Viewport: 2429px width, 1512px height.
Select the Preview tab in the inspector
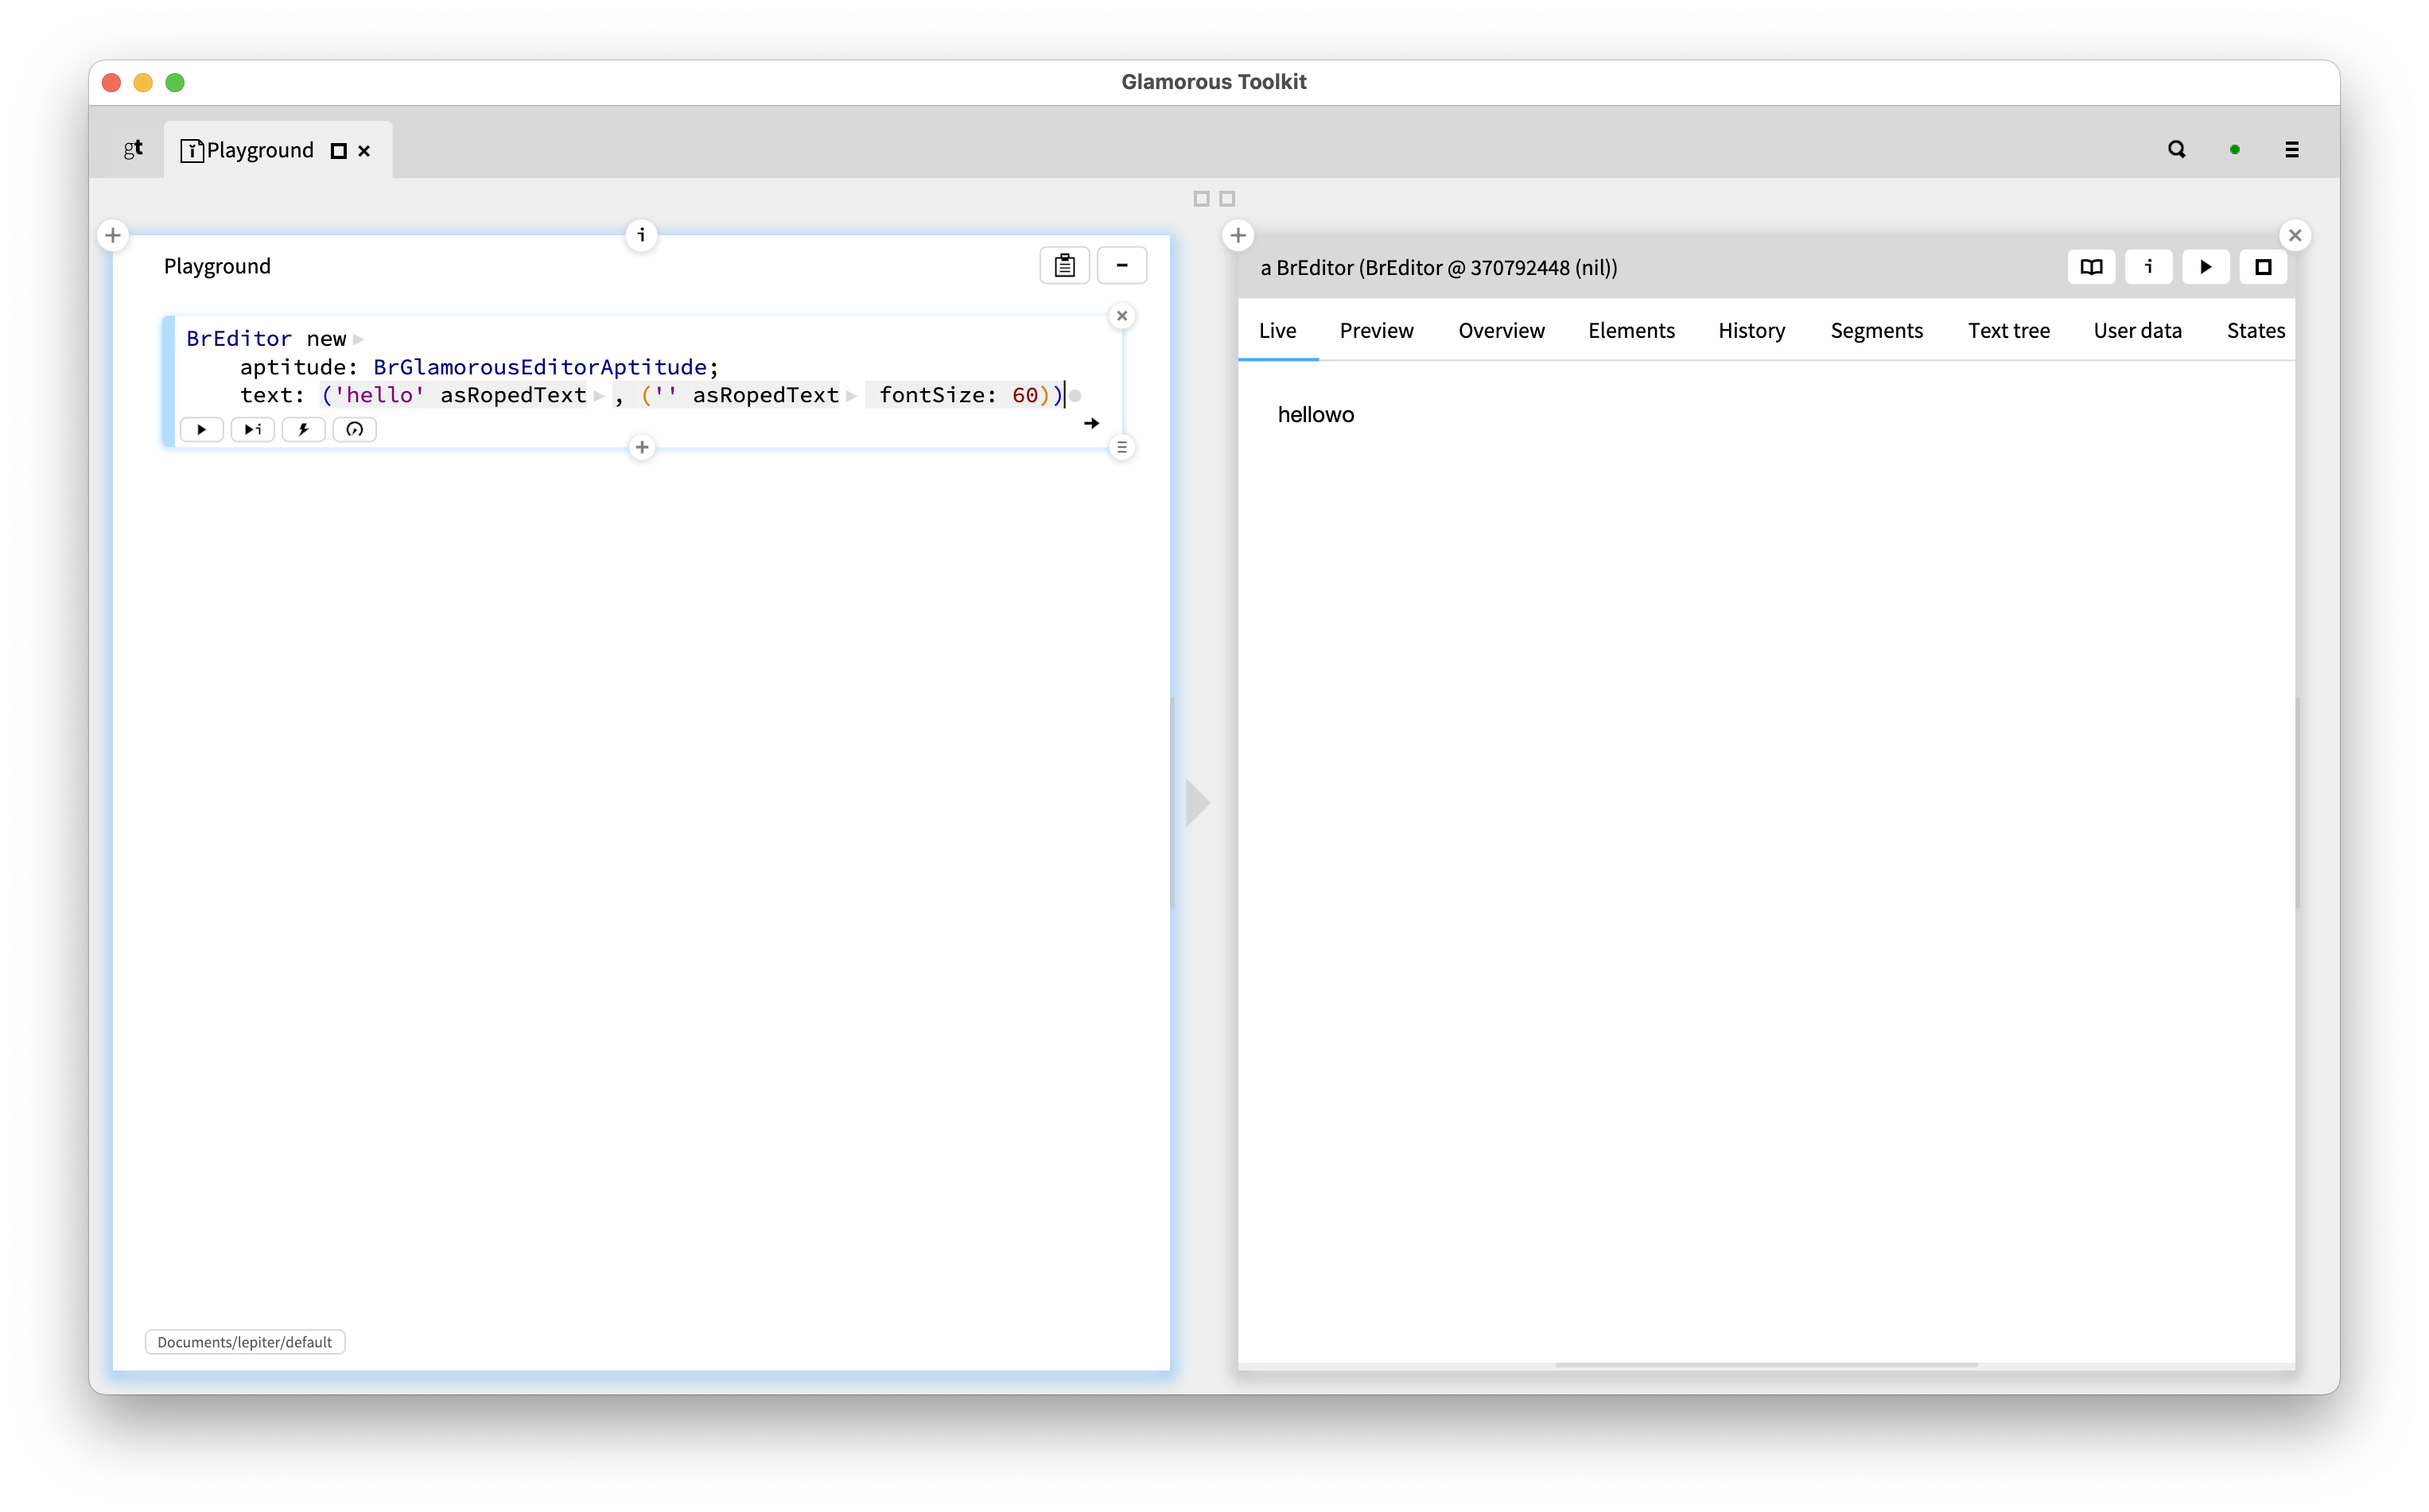[x=1376, y=330]
